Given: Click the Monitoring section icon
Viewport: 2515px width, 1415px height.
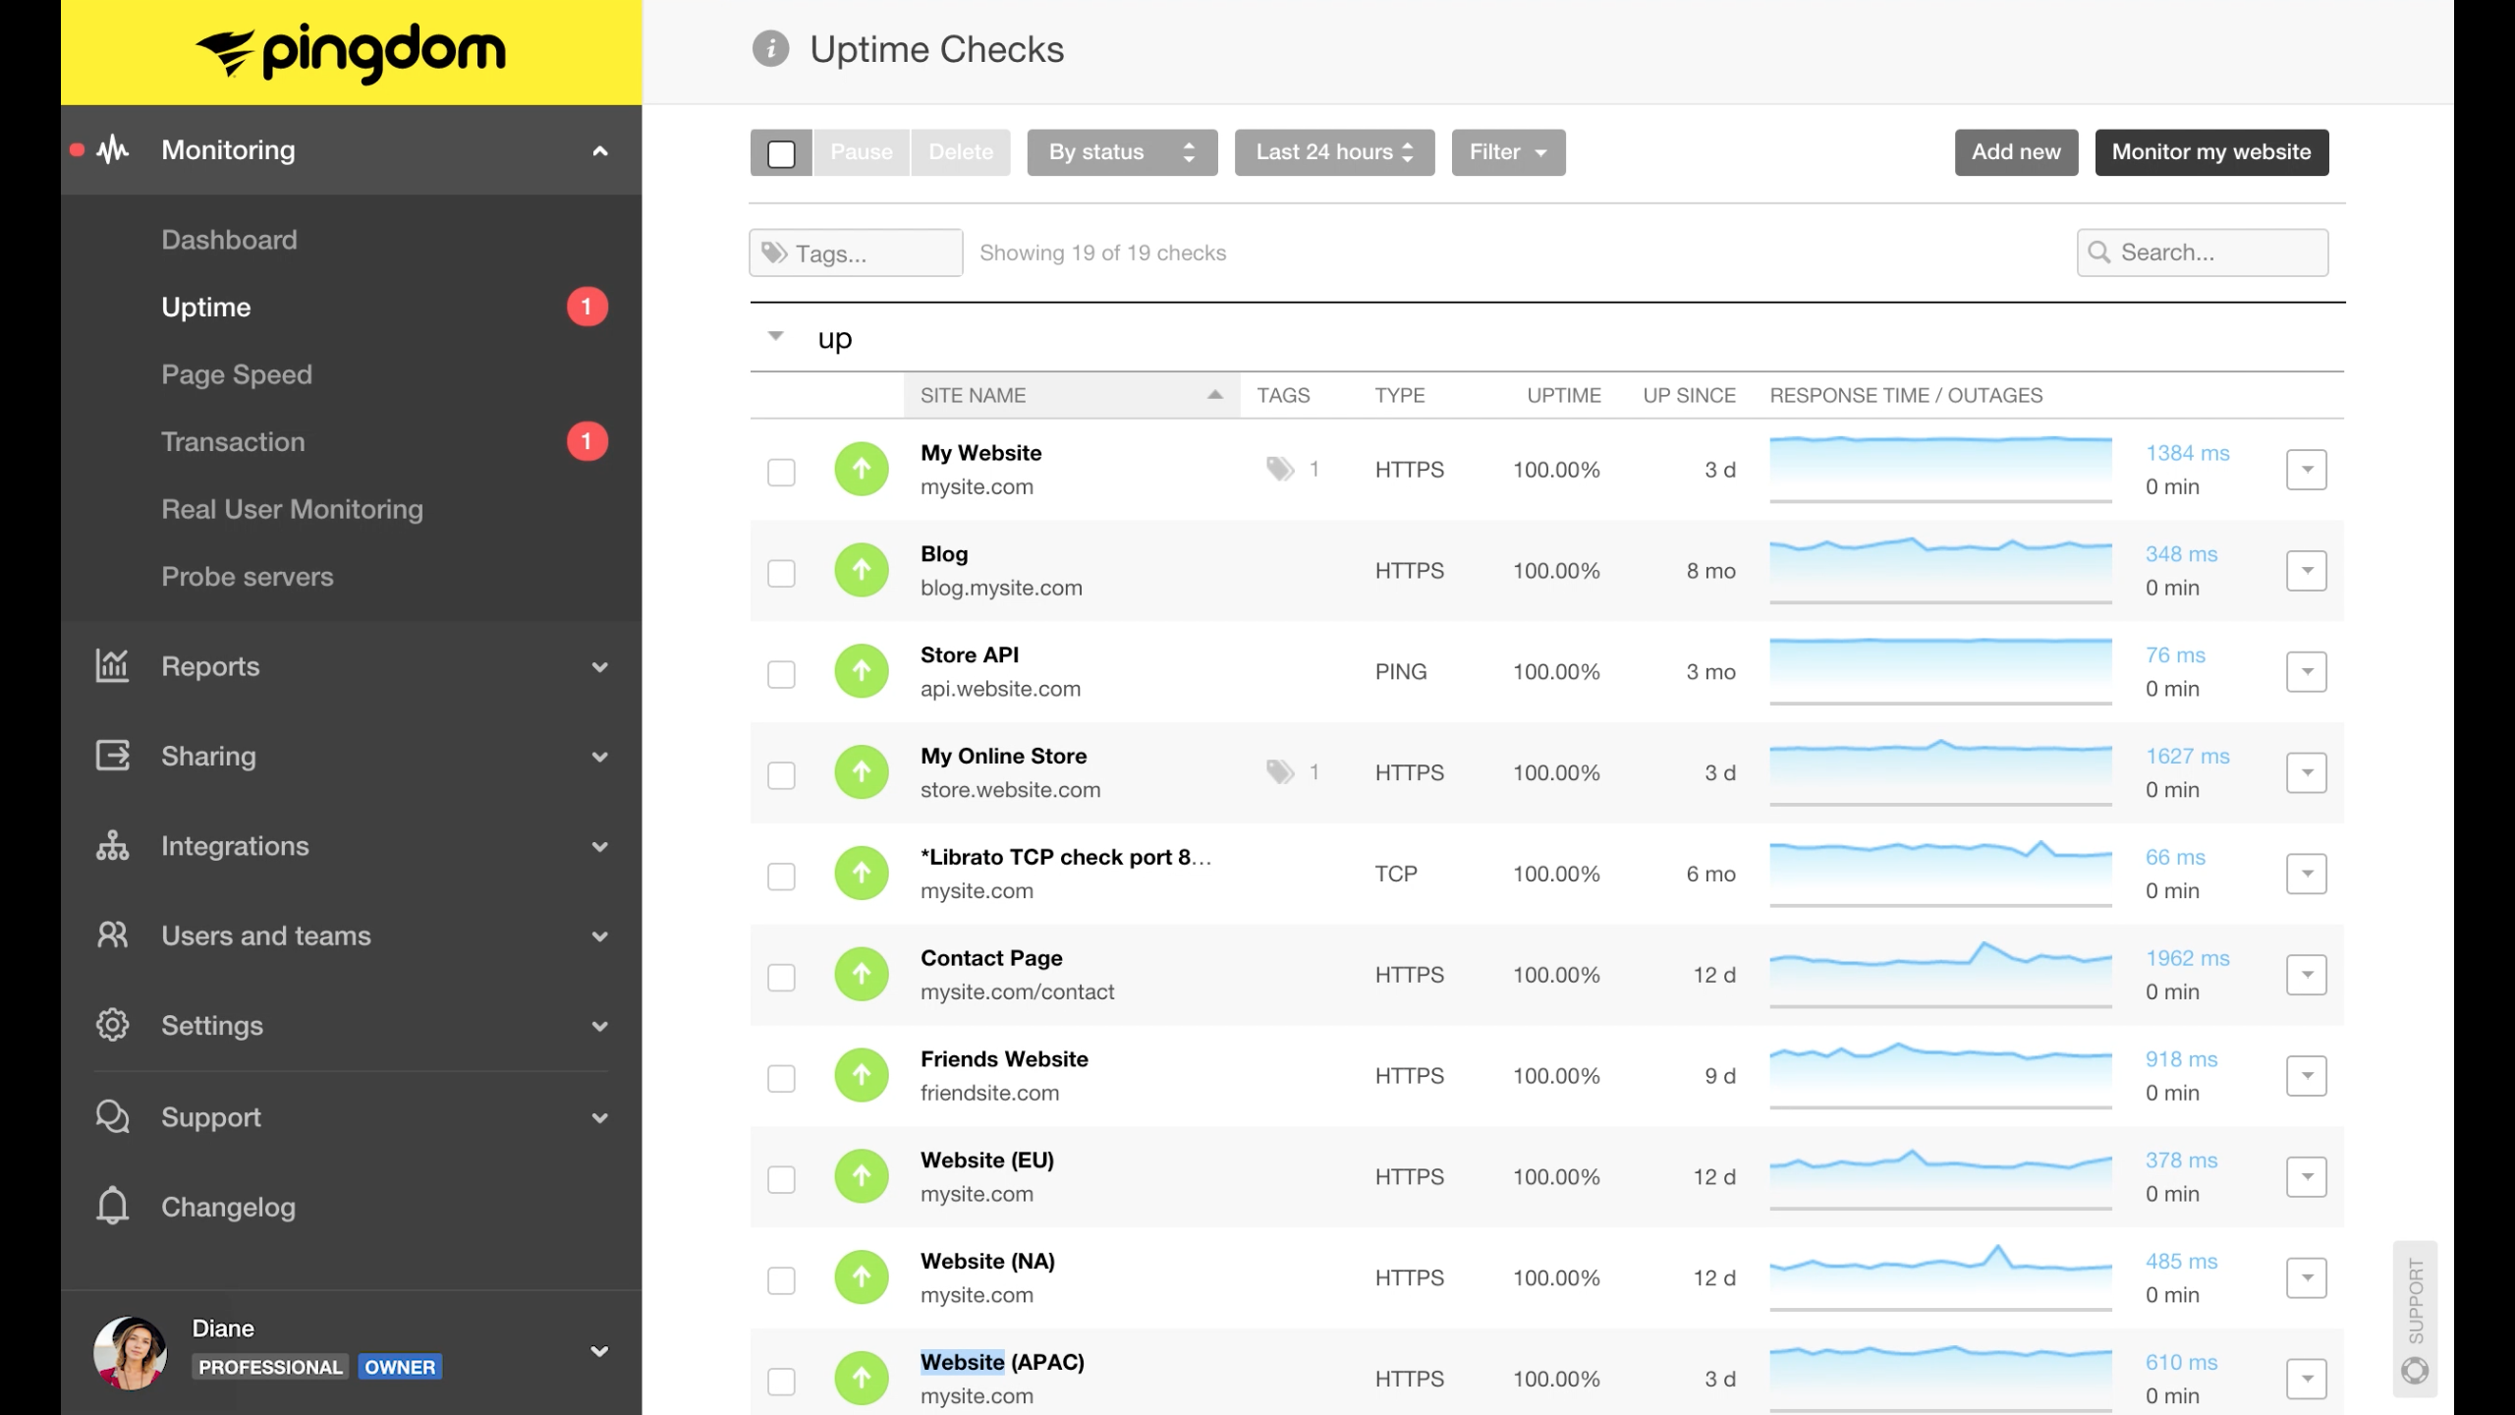Looking at the screenshot, I should 111,148.
